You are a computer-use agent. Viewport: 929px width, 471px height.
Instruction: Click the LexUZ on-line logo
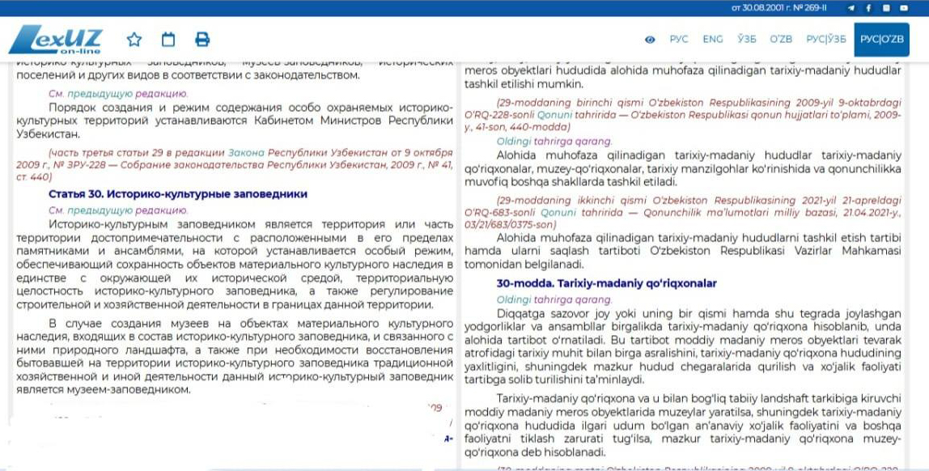click(55, 39)
